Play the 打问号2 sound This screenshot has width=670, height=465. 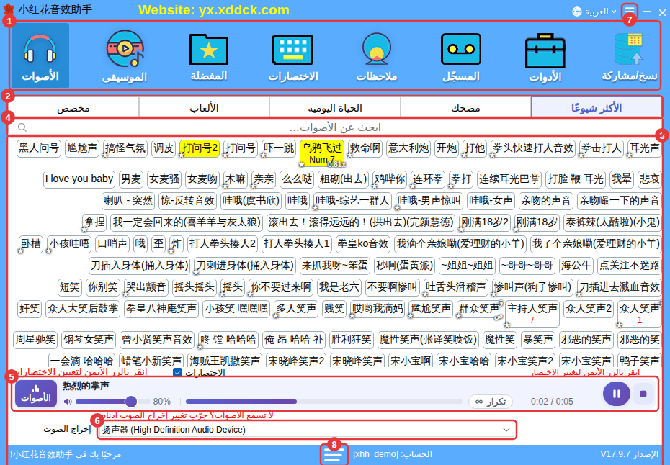200,148
